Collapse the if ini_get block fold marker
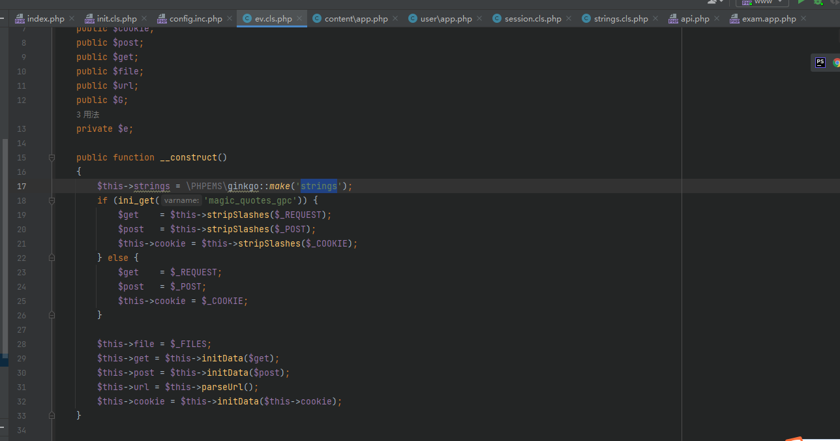The height and width of the screenshot is (441, 840). tap(51, 200)
